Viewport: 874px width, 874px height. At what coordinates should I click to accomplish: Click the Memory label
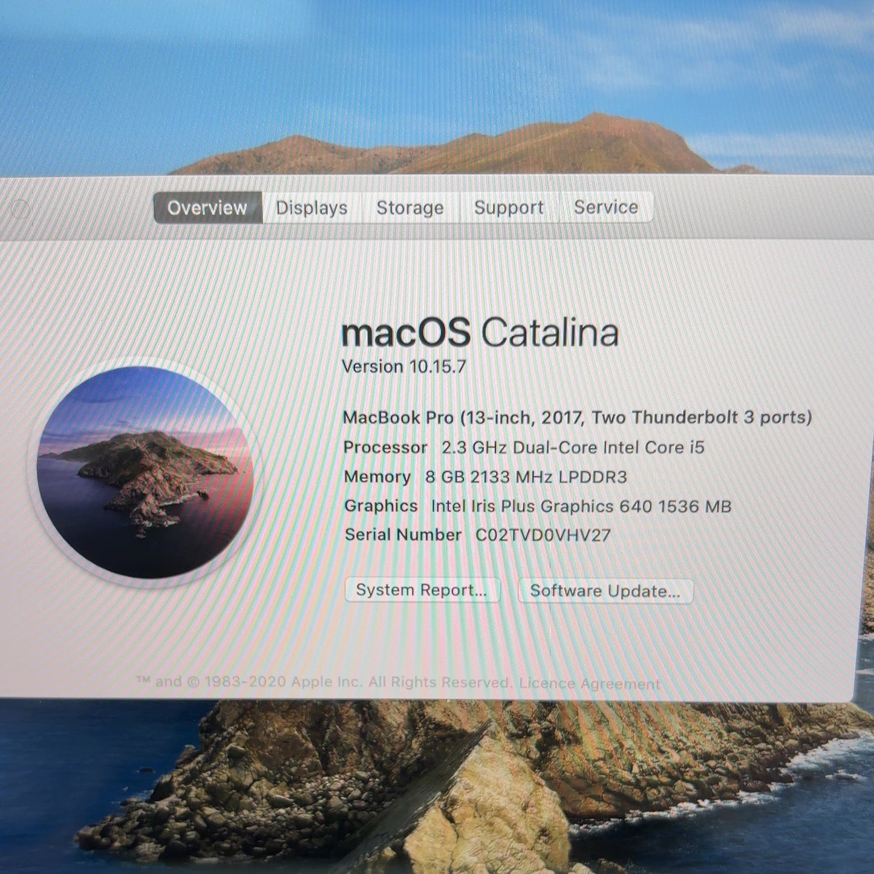click(x=377, y=477)
